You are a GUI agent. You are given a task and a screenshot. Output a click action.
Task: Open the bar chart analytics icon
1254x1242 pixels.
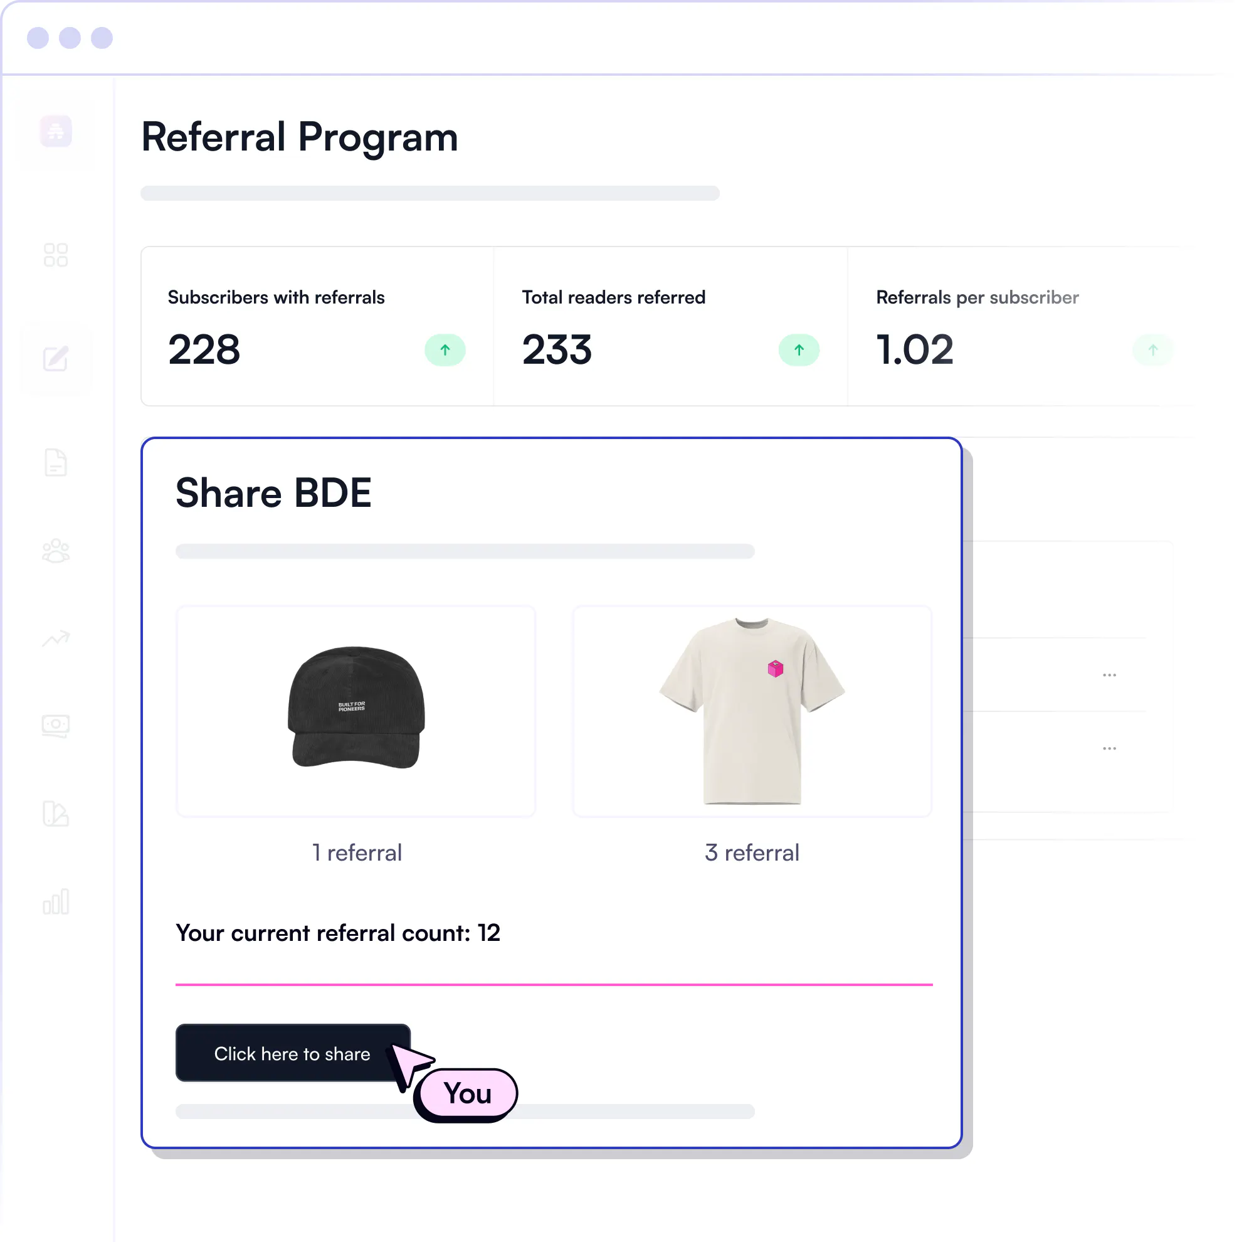56,902
